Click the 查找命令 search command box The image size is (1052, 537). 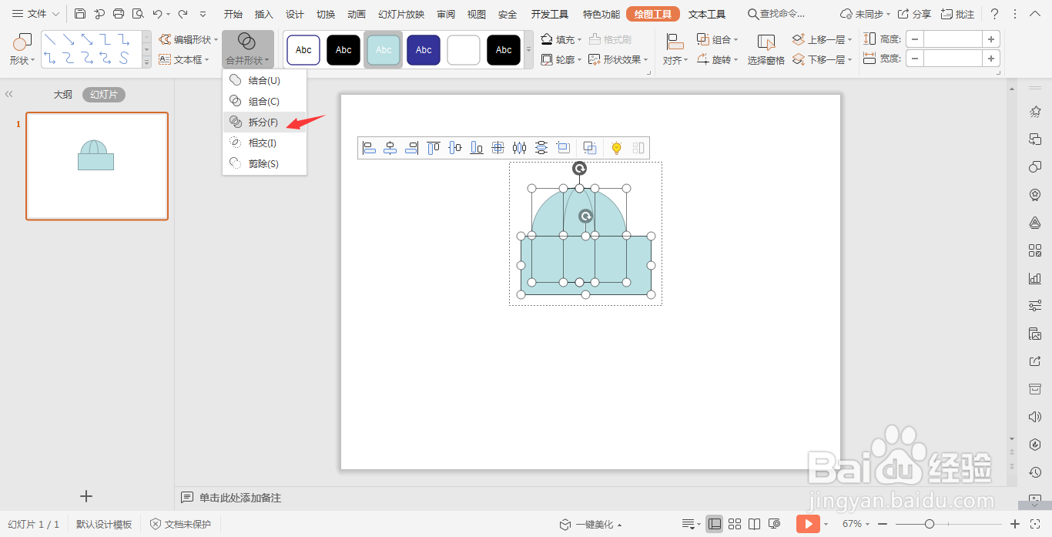[778, 14]
